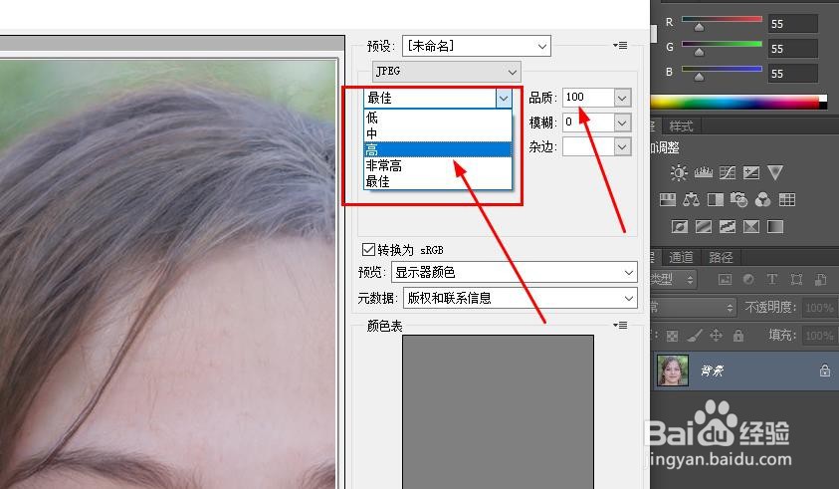
Task: Click the 模糊 blur value field
Action: pos(588,122)
